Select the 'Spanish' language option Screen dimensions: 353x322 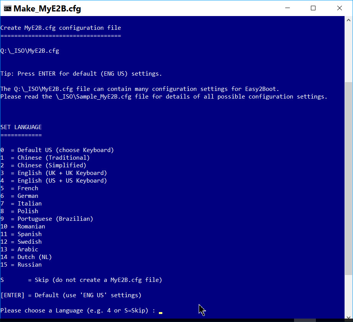click(x=29, y=234)
